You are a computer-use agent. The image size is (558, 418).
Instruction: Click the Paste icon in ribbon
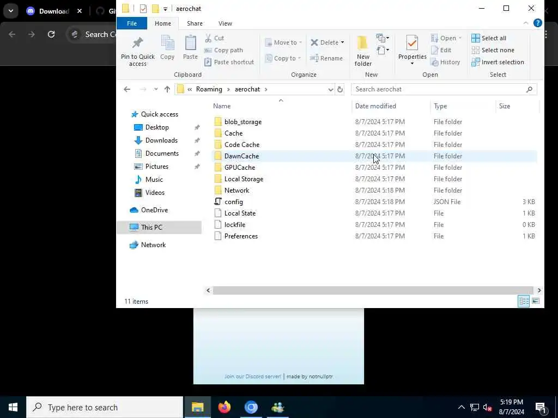[x=190, y=48]
